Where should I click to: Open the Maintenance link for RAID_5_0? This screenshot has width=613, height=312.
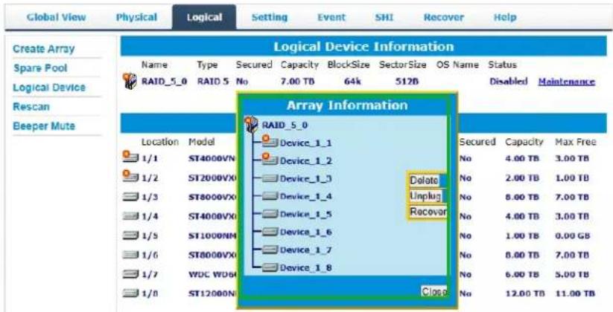tap(567, 82)
